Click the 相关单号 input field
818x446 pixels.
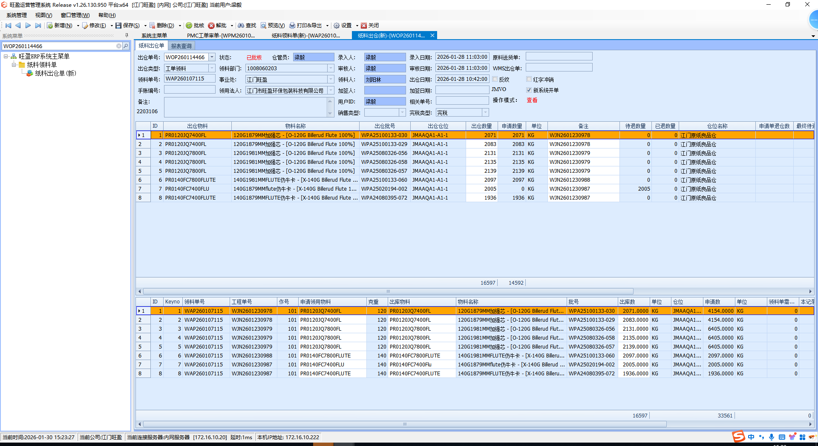coord(462,101)
